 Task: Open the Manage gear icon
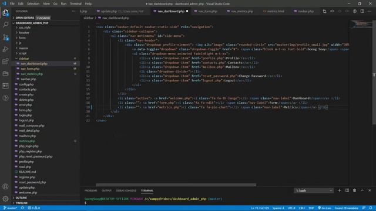pos(5,199)
